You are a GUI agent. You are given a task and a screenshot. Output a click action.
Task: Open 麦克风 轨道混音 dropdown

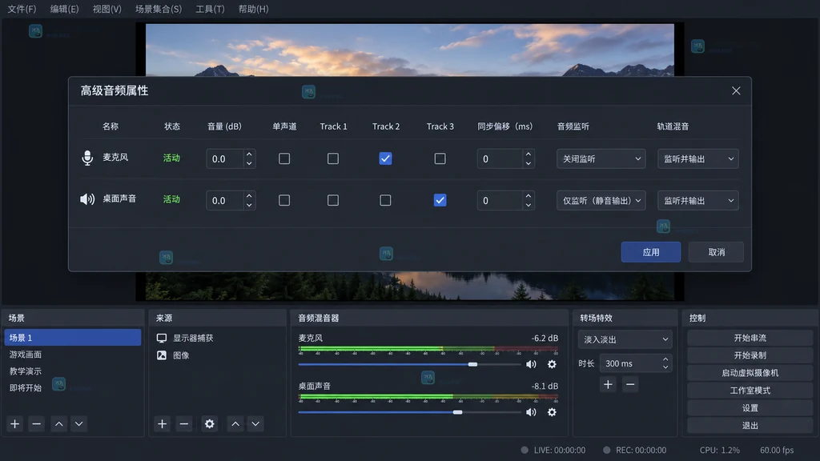click(698, 159)
